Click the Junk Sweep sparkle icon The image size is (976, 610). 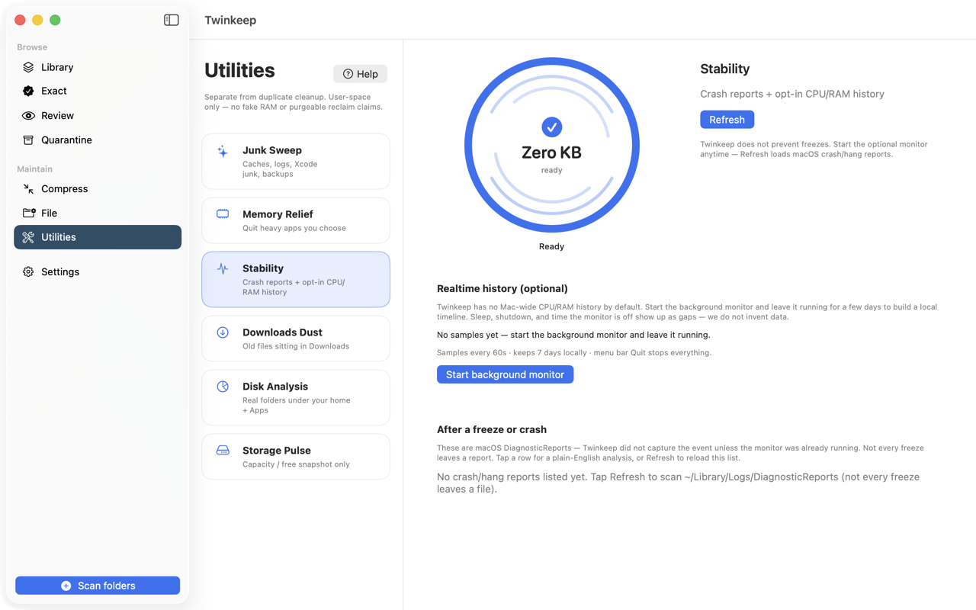223,151
